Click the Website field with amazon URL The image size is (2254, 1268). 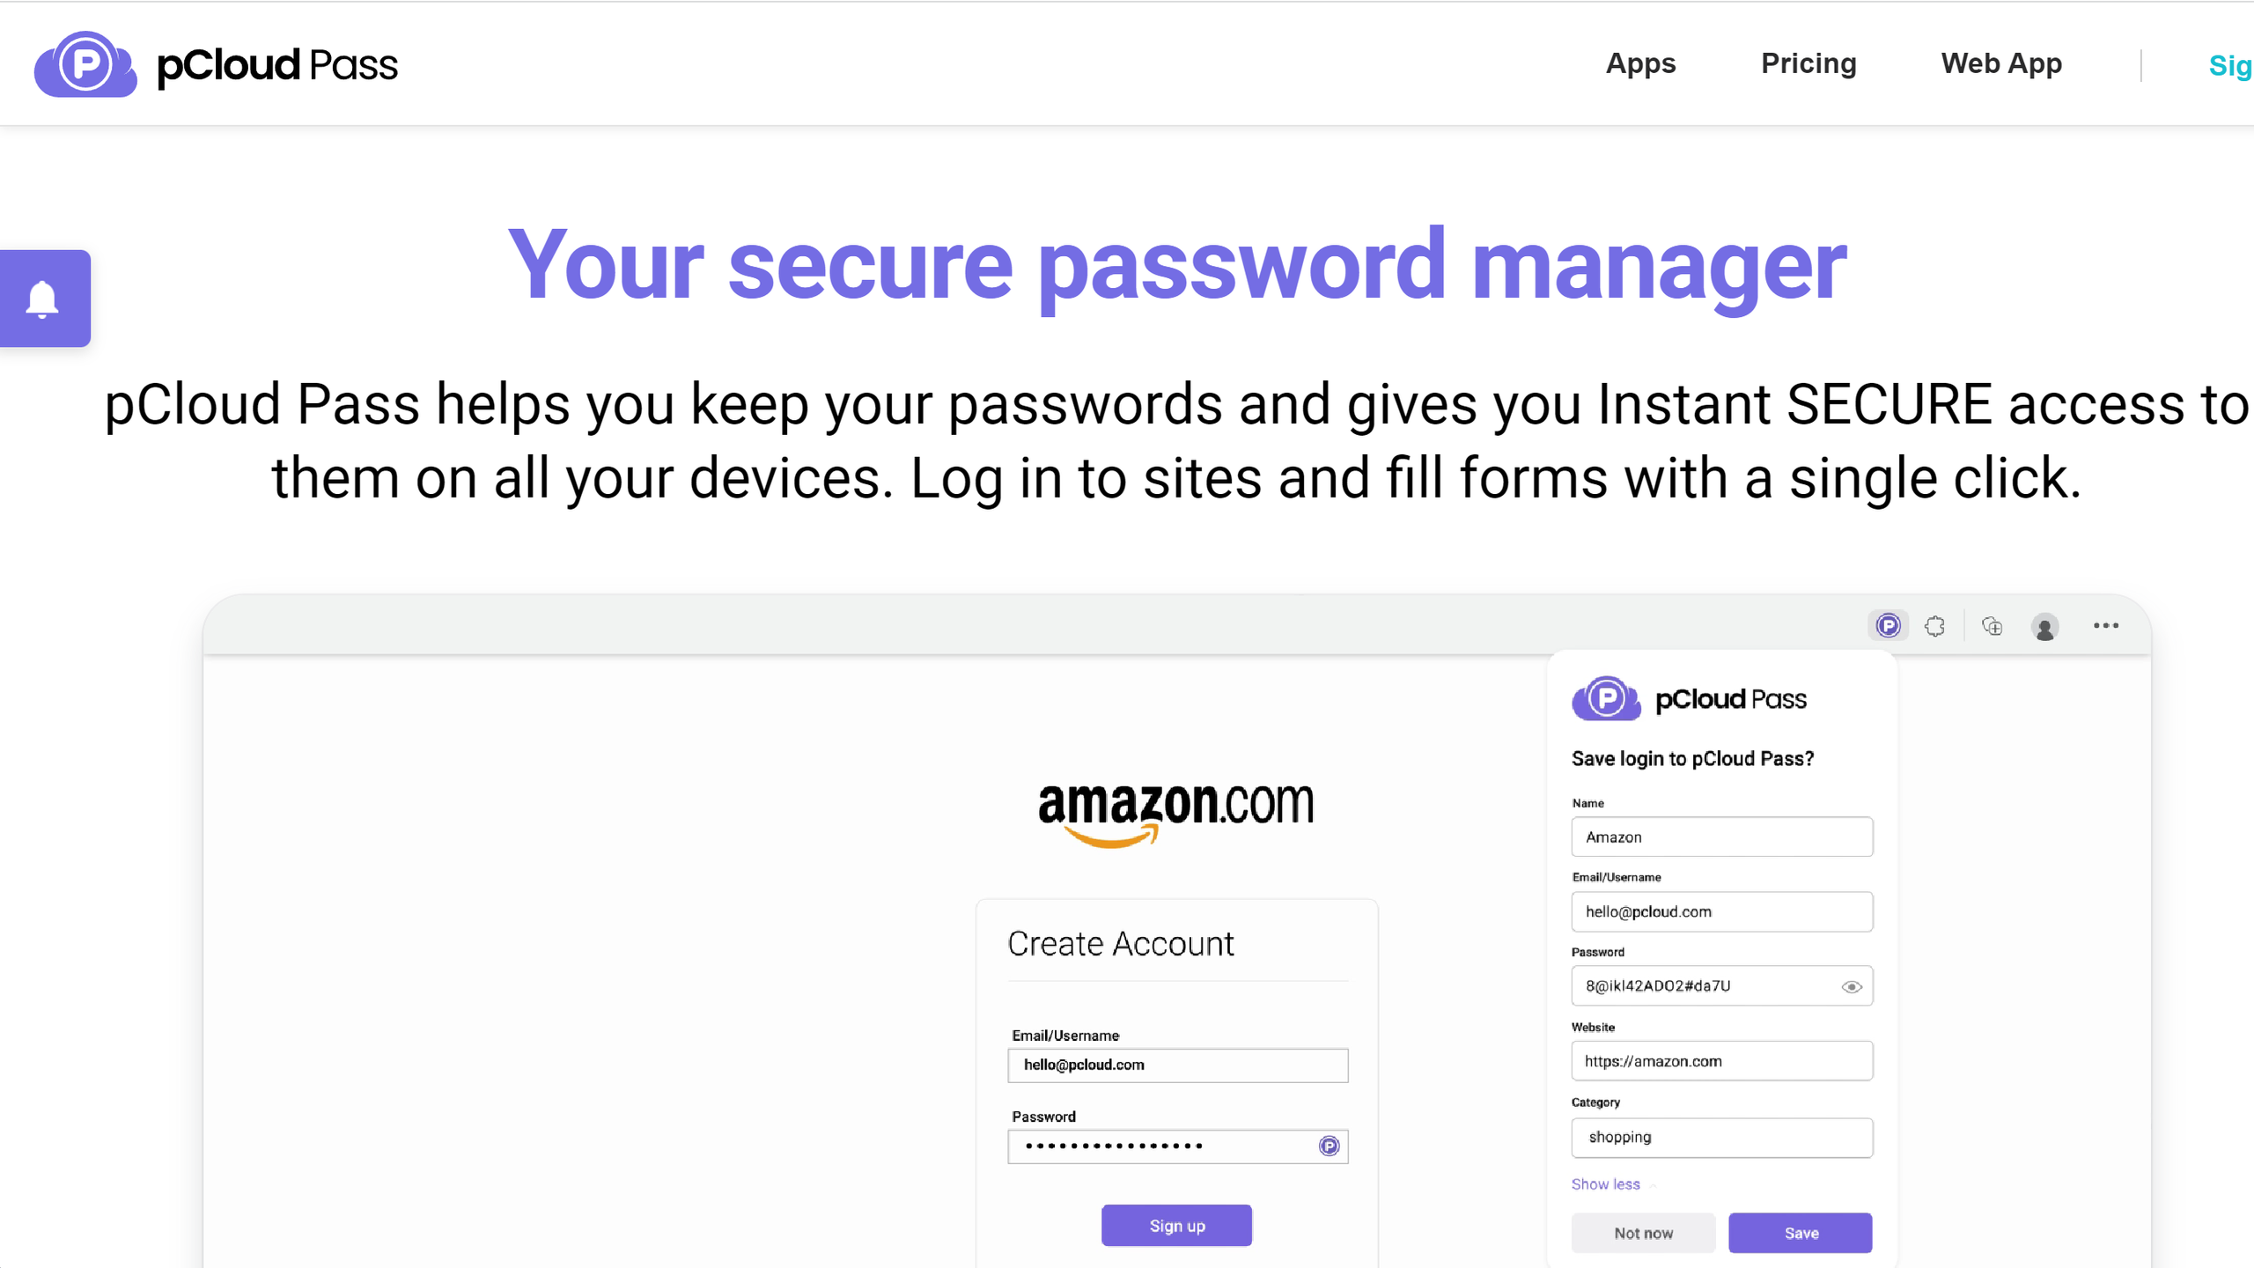click(1721, 1061)
